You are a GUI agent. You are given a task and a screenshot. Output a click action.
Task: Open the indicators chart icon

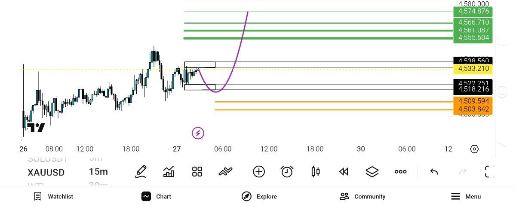[x=169, y=172]
